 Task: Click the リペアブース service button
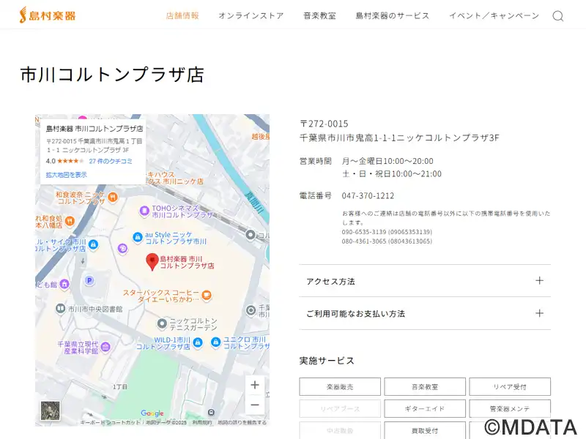[x=340, y=409]
